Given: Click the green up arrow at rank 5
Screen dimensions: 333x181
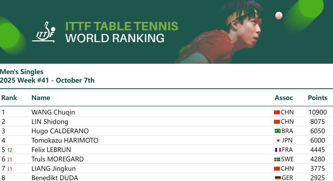Looking at the screenshot, I should point(8,150).
